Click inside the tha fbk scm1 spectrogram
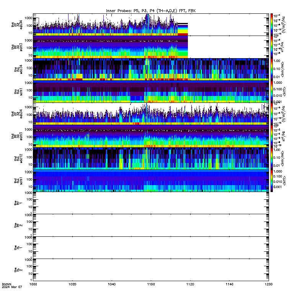The height and width of the screenshot is (306, 287). pyautogui.click(x=151, y=91)
